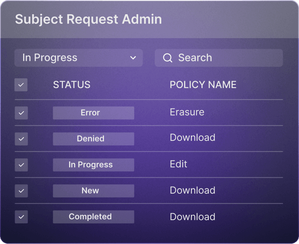Toggle the In Progress row checkbox
Viewport: 299px width, 244px height.
point(22,165)
